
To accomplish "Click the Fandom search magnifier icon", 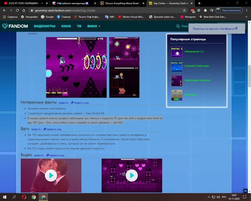I will (178, 26).
